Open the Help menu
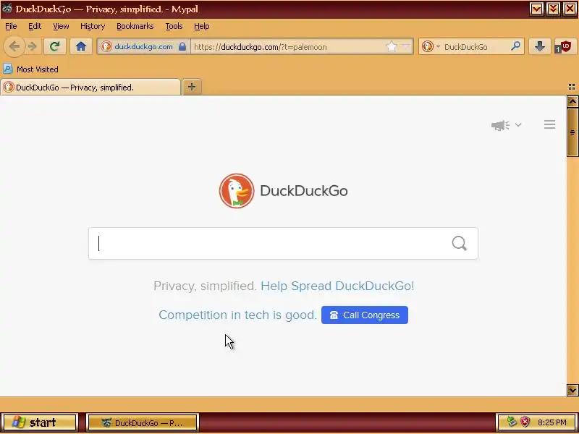The image size is (579, 434). [x=202, y=26]
